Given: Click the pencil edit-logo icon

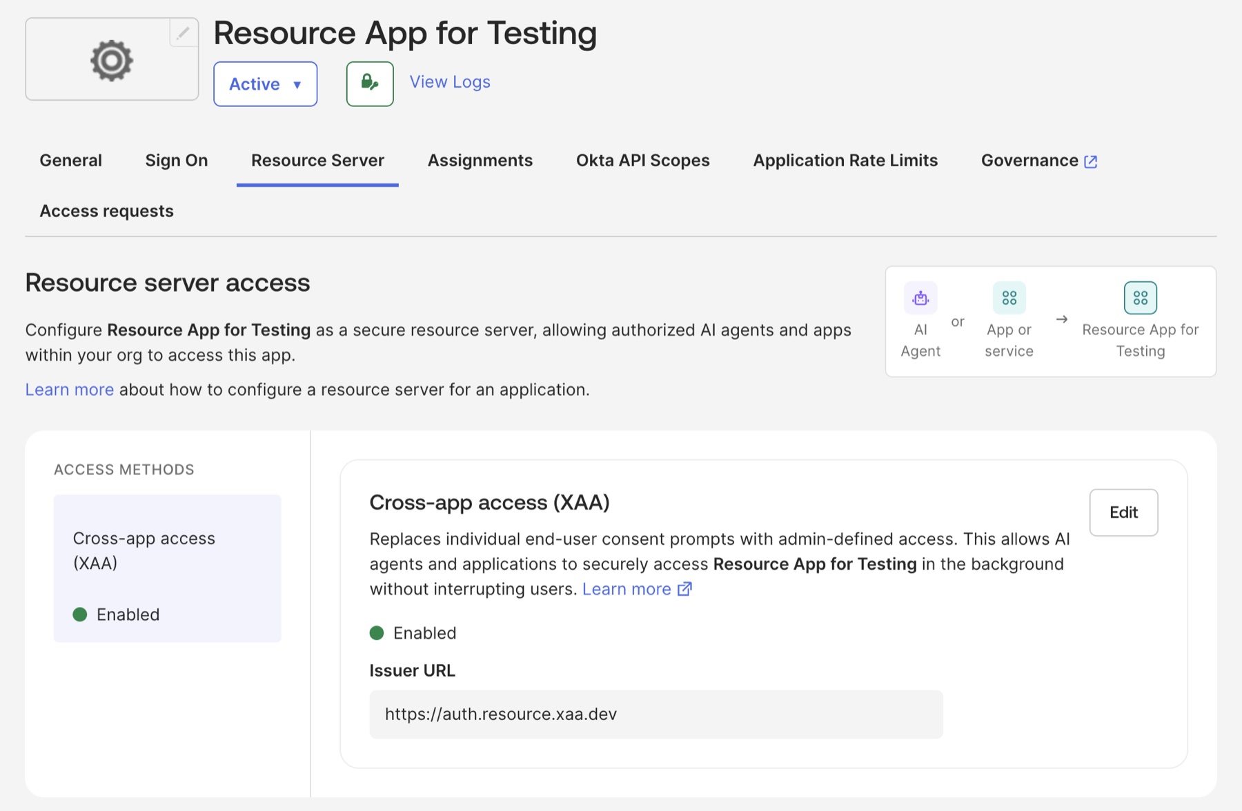Looking at the screenshot, I should (x=183, y=33).
